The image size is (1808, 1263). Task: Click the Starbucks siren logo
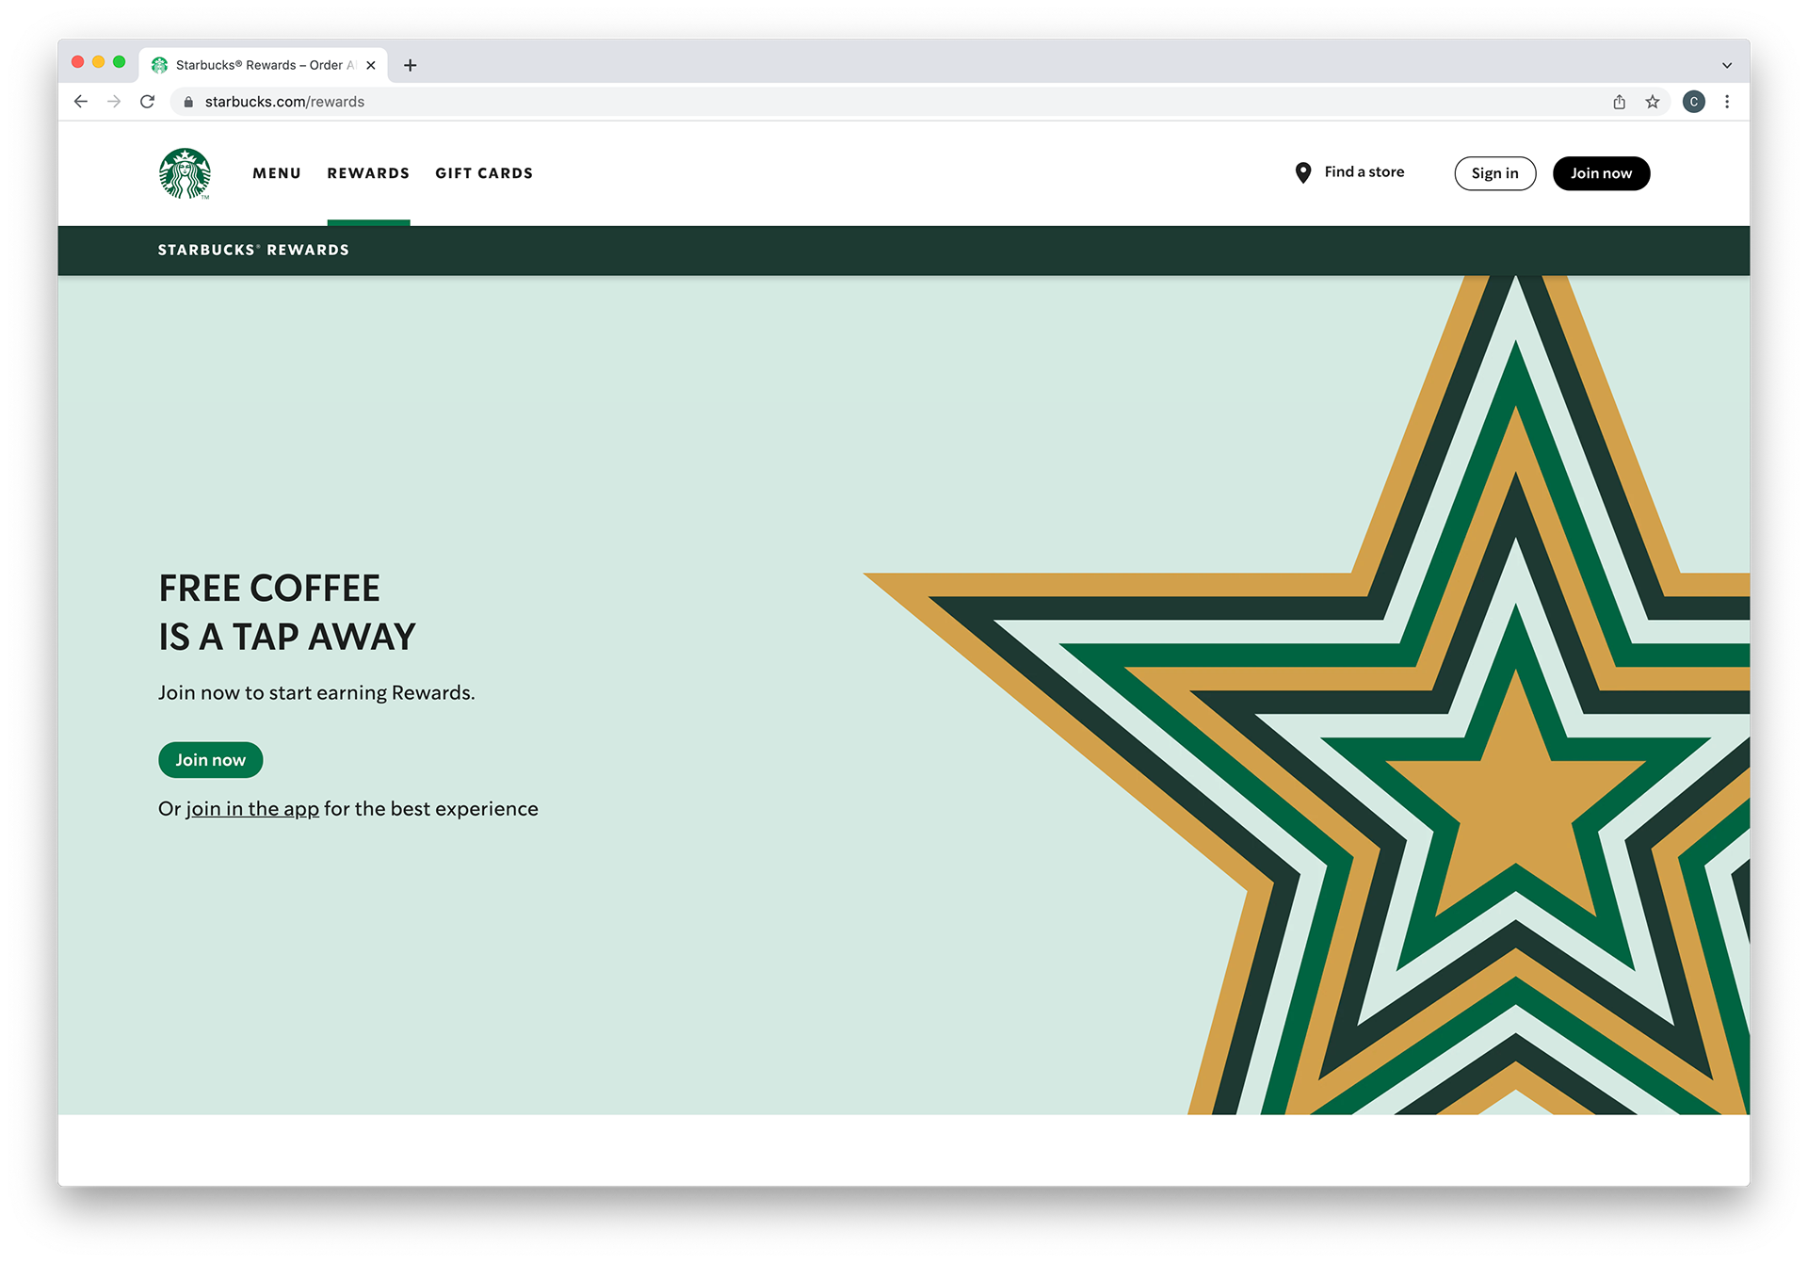185,173
